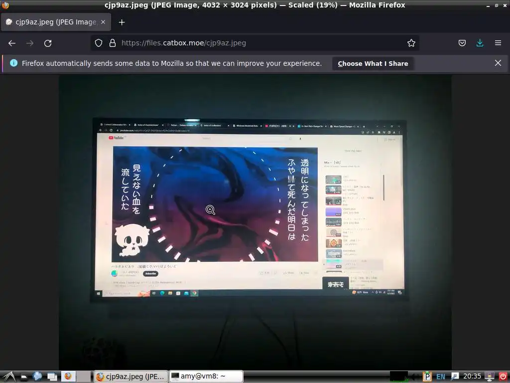This screenshot has width=510, height=383.
Task: Click the Firefox quick-launch icon
Action: tap(68, 377)
